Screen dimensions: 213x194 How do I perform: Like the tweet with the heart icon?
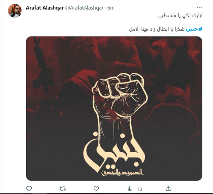(x=96, y=189)
